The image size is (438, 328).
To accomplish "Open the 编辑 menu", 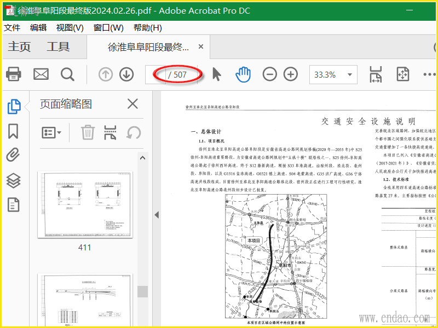I will pos(38,28).
